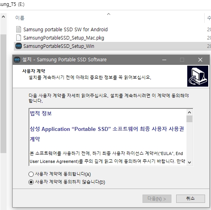Click the license paragraph mentioning EULA
Screen dimensions: 211x210
click(107, 157)
